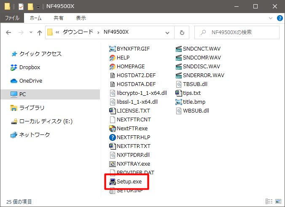Screen dimensions: 285x207
Task: Switch to the 表示 ribbon tab
Action: click(81, 18)
